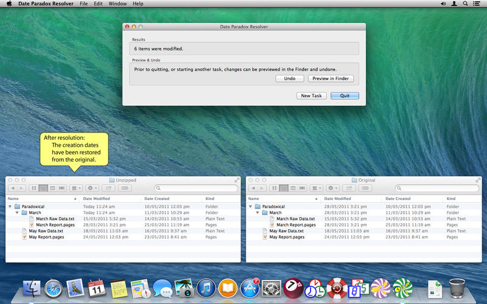Open iTunes from the Dock

[206, 288]
